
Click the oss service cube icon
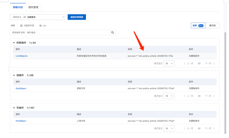(40, 26)
